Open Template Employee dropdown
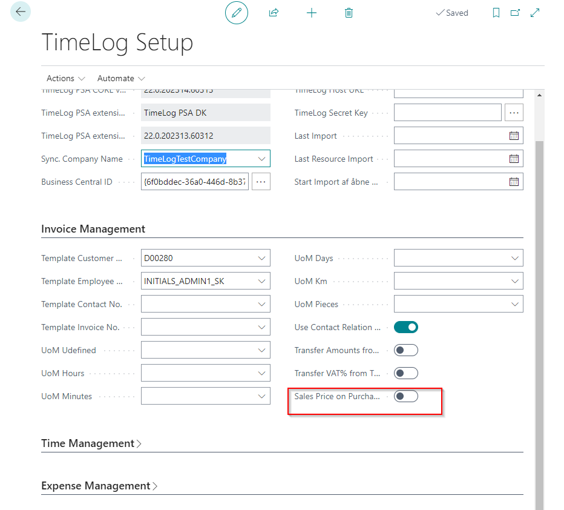564x510 pixels. coord(261,281)
